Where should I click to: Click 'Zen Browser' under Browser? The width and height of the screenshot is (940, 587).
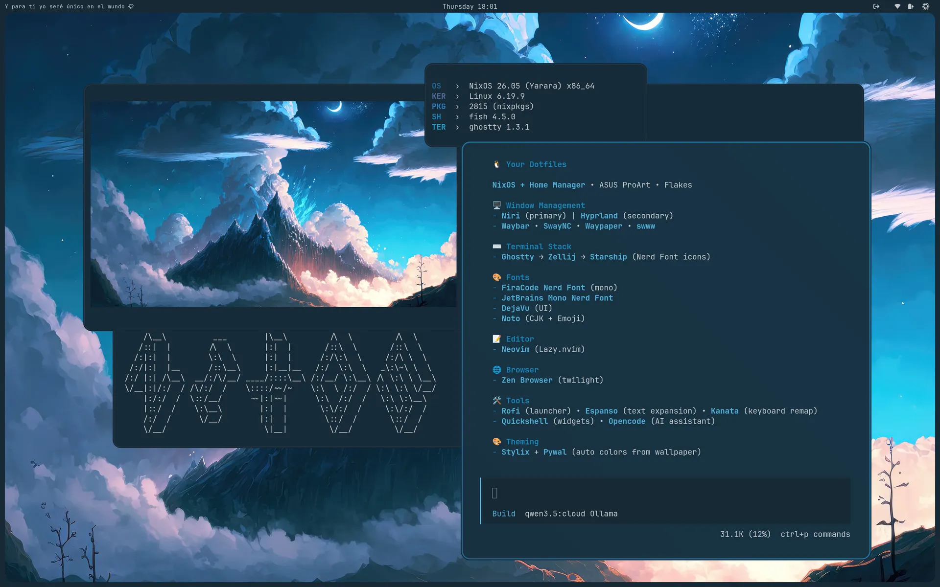(527, 380)
